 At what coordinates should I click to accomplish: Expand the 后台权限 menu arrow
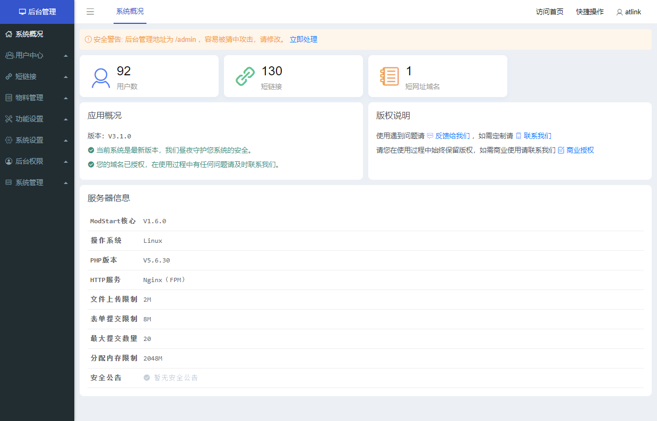pyautogui.click(x=66, y=162)
